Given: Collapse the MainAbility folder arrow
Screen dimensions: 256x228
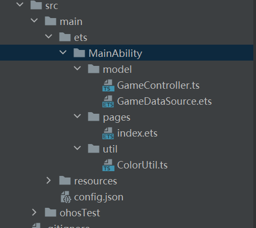Looking at the screenshot, I should [63, 52].
